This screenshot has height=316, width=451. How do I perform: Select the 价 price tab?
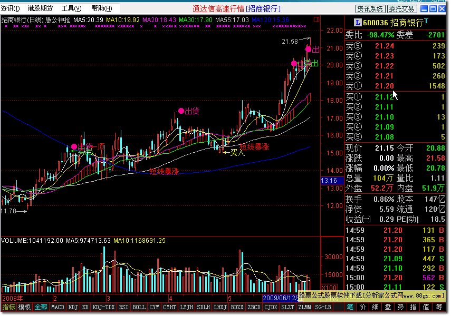coord(363,307)
